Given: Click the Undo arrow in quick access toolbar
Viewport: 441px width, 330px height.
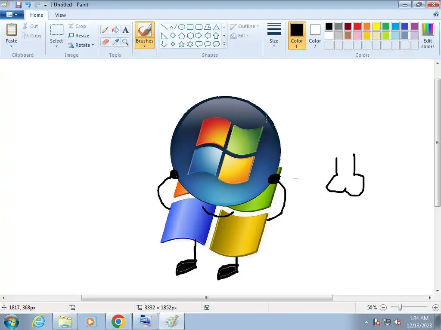Looking at the screenshot, I should [28, 4].
